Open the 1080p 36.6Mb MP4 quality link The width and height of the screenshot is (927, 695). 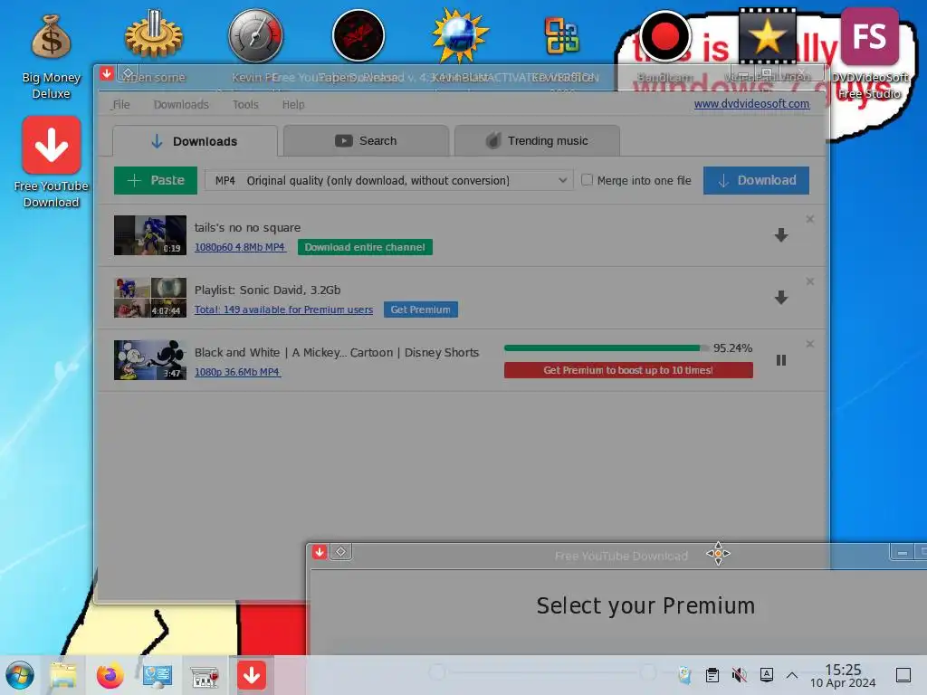[237, 372]
